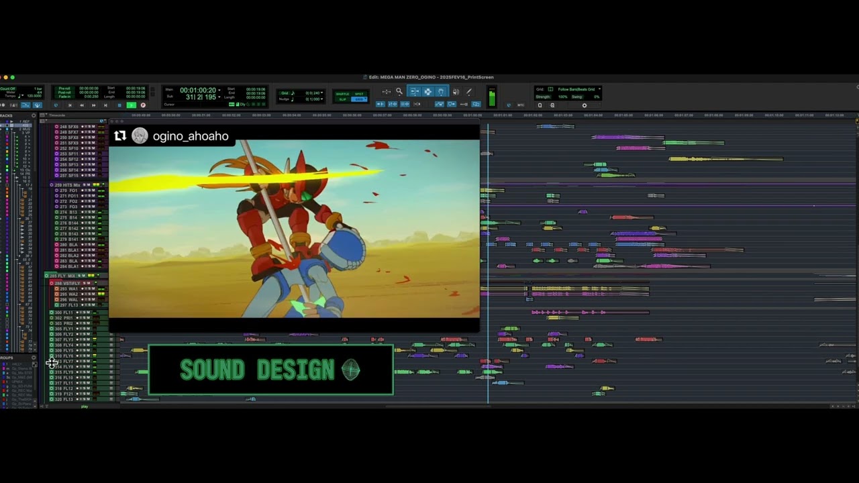Collapse the 259 HITS Mix folder track

pos(51,185)
